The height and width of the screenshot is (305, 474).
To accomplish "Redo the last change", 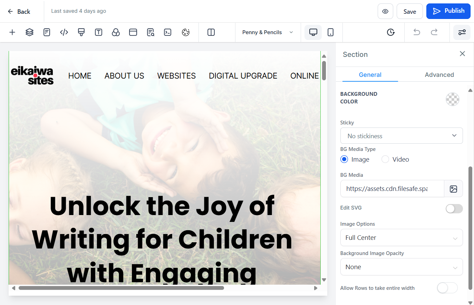I will point(434,32).
